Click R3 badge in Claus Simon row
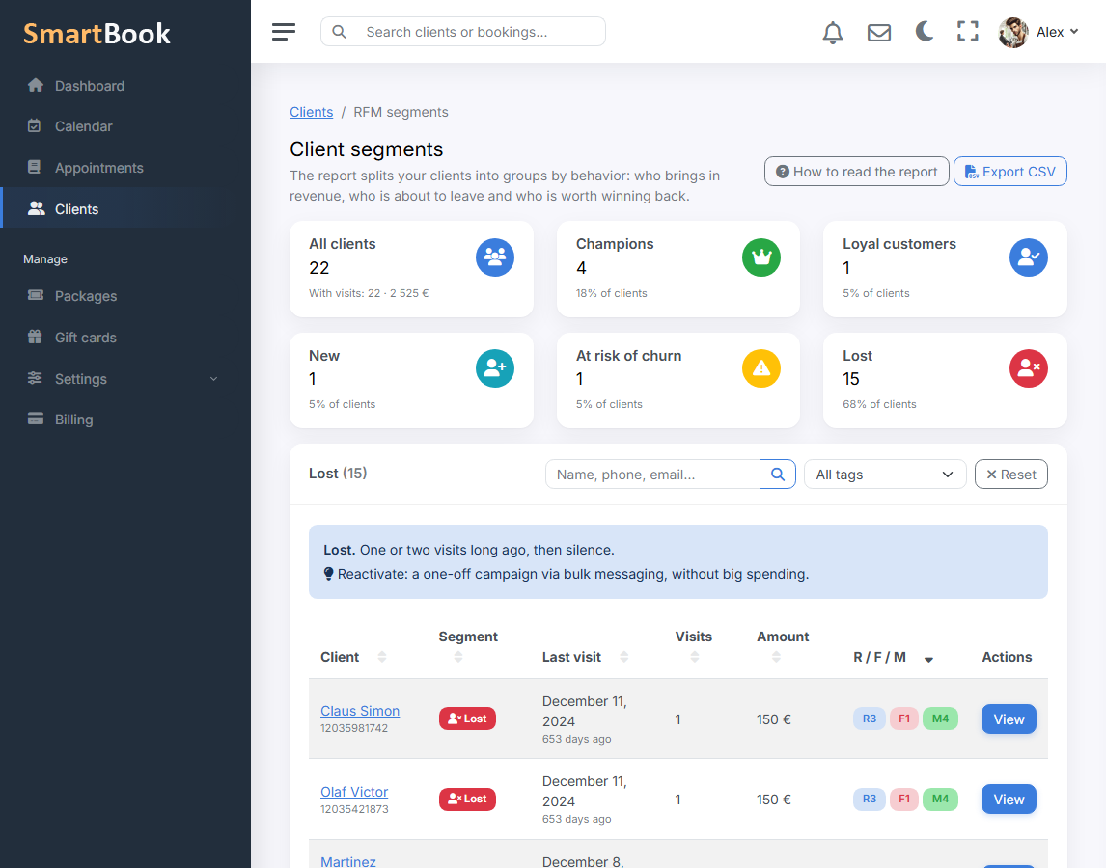Image resolution: width=1106 pixels, height=868 pixels. pos(869,719)
